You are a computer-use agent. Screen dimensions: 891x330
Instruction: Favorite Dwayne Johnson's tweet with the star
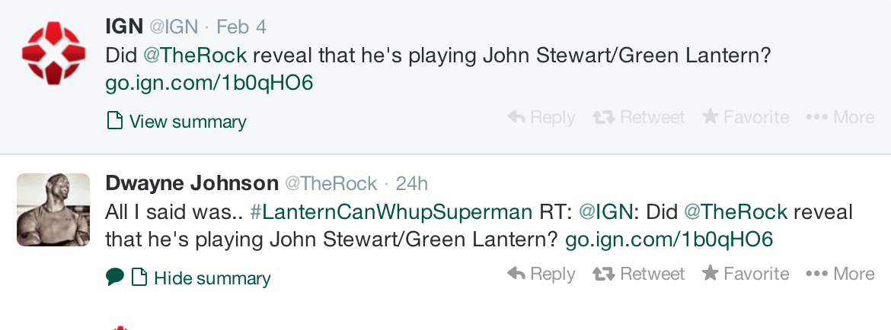click(746, 274)
